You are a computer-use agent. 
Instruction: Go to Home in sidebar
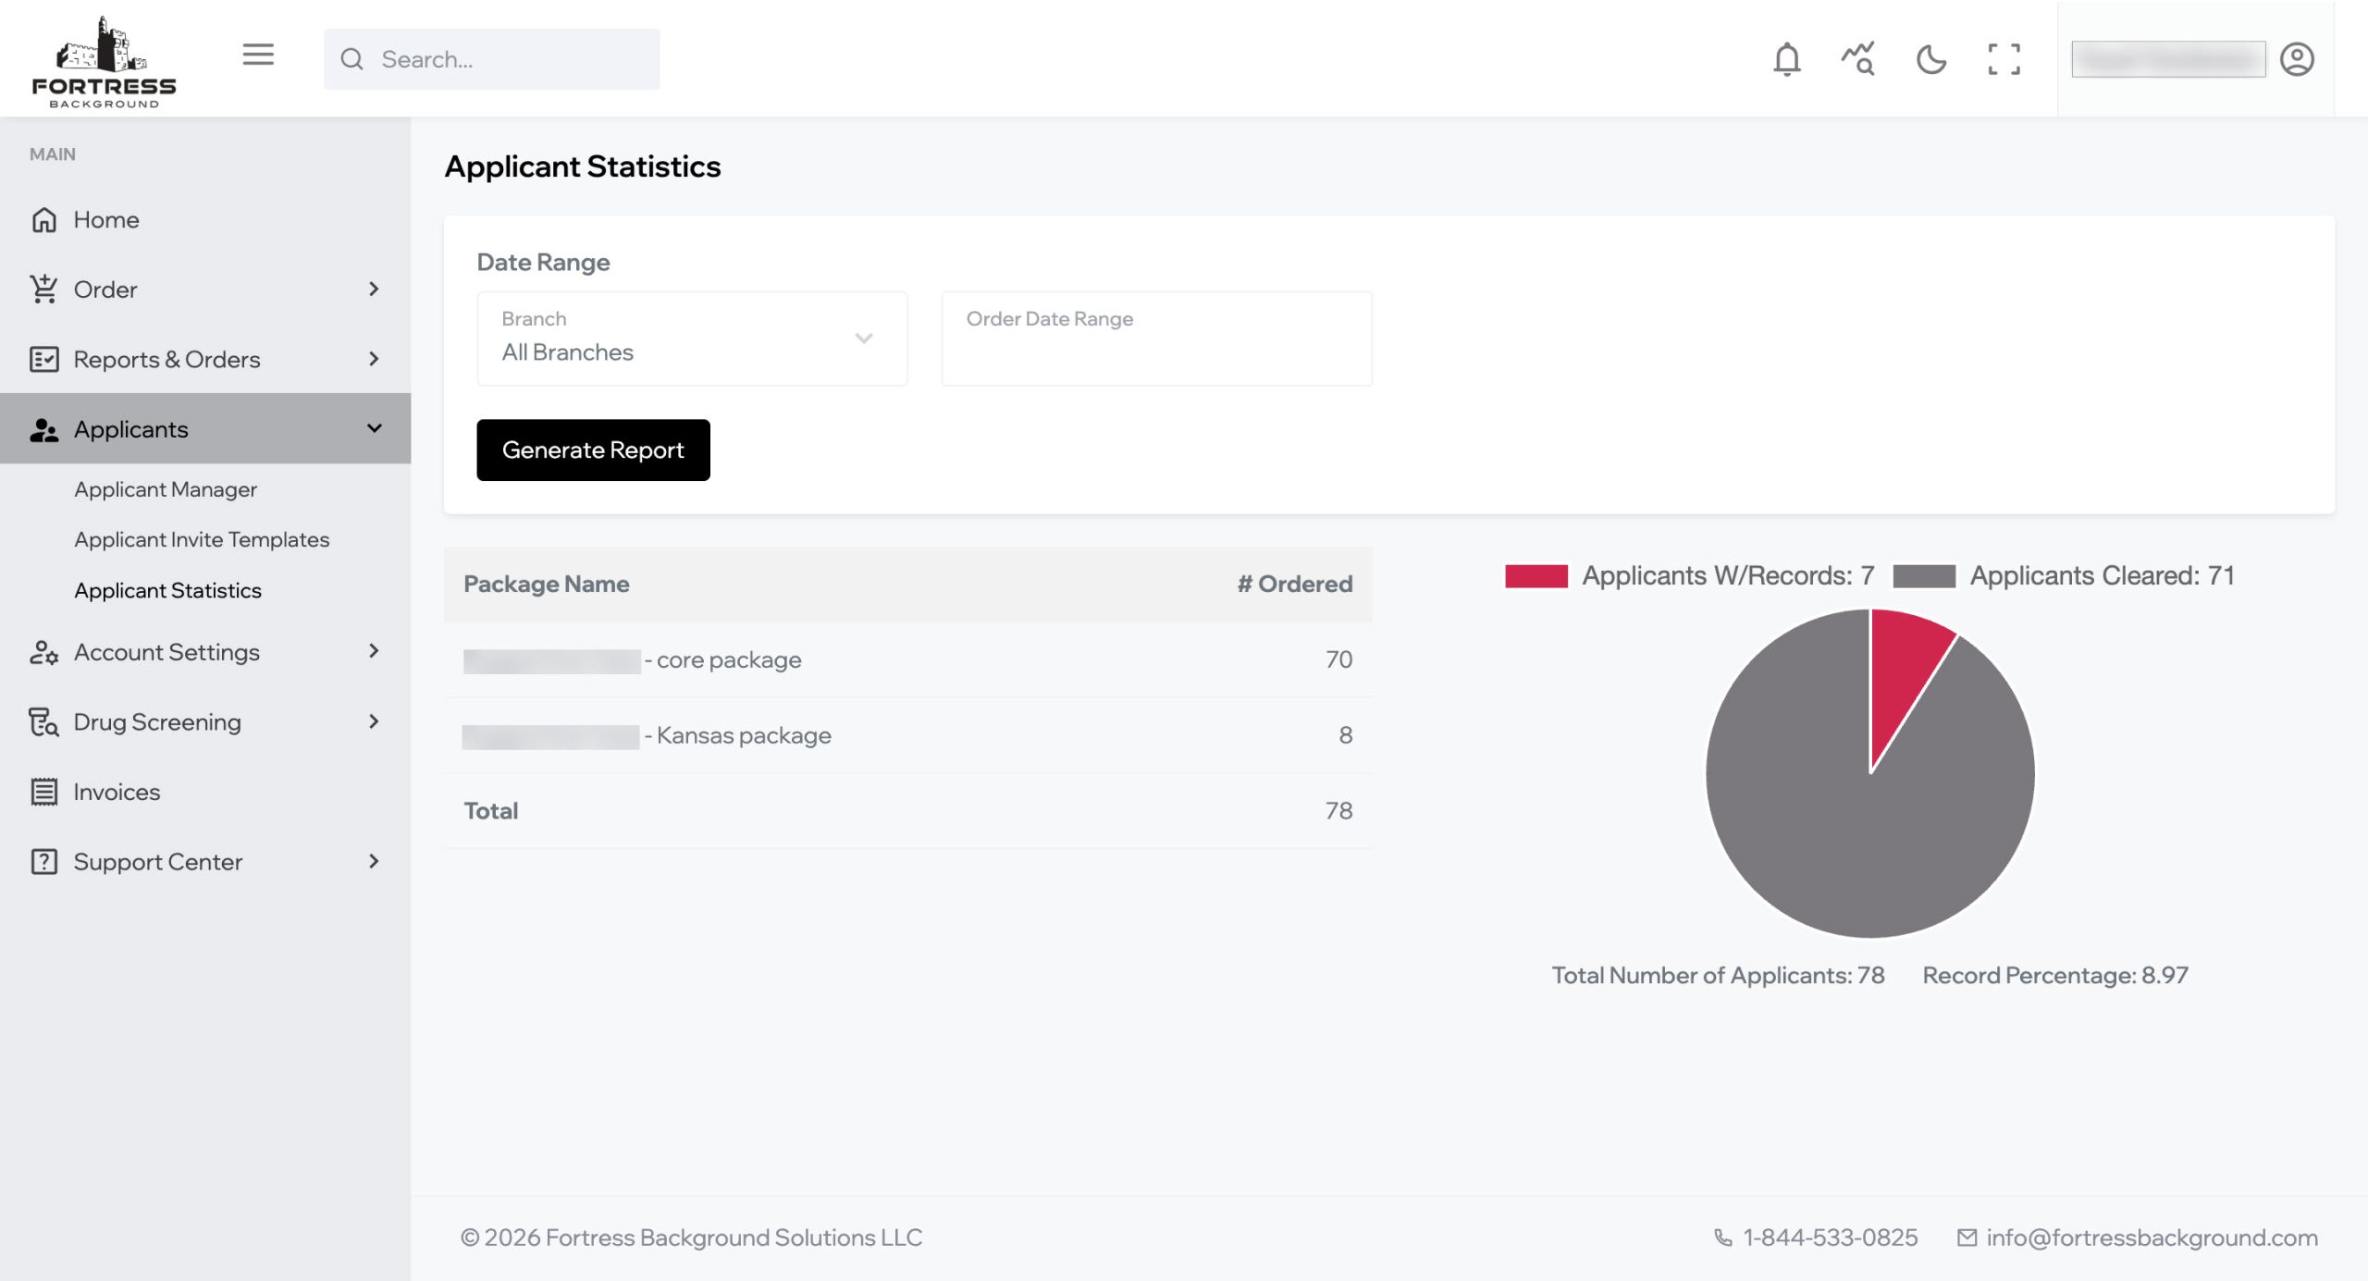coord(105,219)
